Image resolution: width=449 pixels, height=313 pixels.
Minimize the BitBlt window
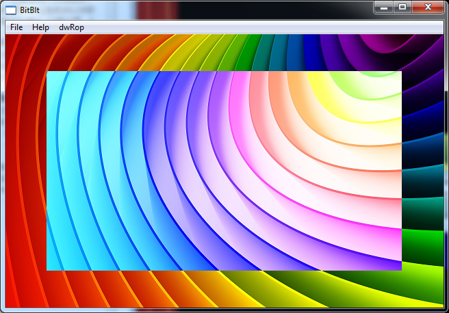(384, 7)
